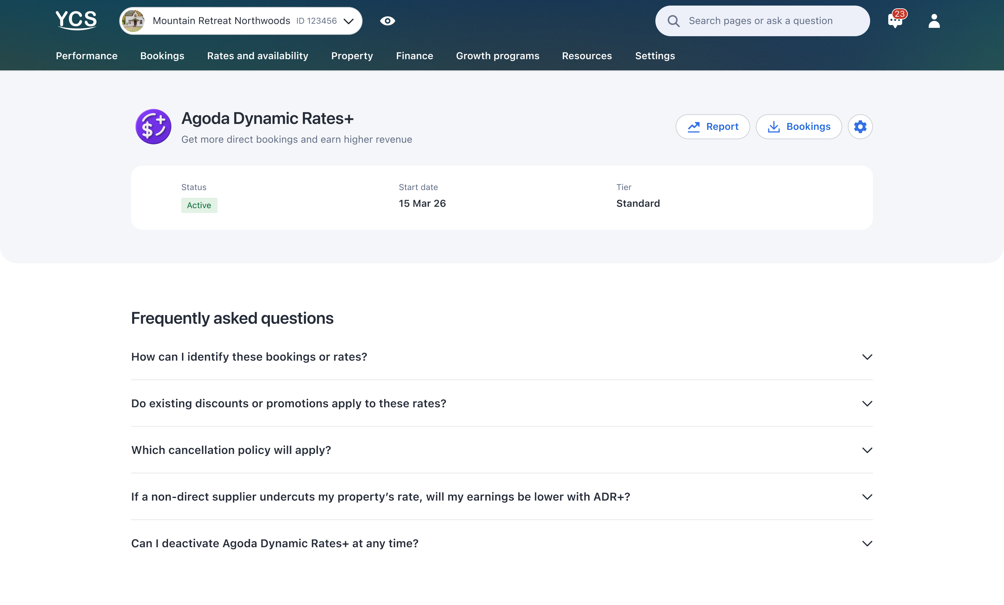Click the YCS logo
This screenshot has height=605, width=1004.
click(76, 20)
